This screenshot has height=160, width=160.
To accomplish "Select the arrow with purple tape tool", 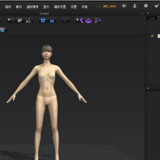I will point(80,20).
